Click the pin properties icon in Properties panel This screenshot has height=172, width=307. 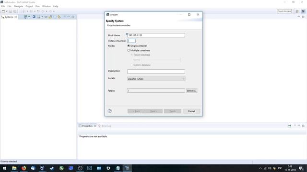coord(289,126)
